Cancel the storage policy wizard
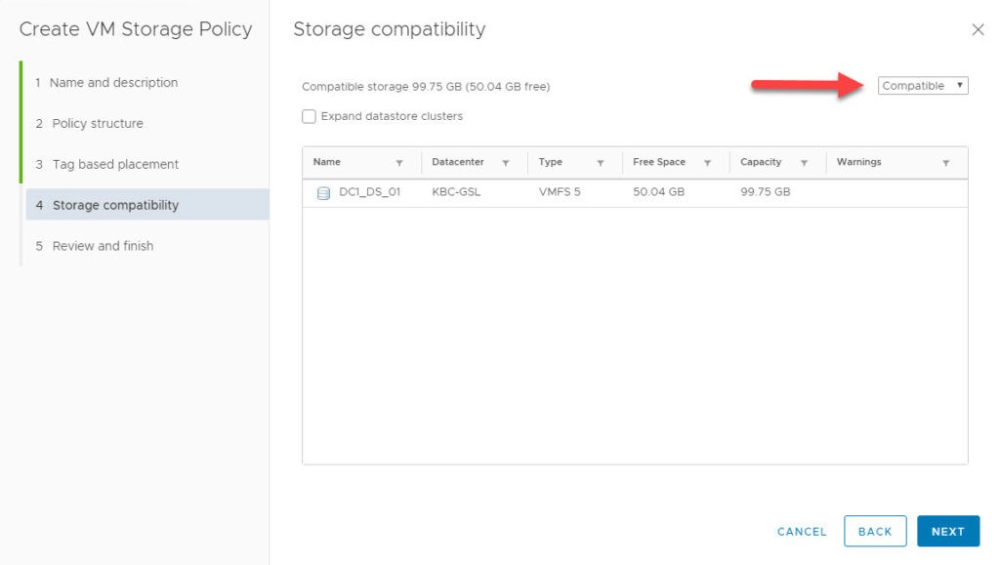This screenshot has width=1000, height=565. point(801,531)
